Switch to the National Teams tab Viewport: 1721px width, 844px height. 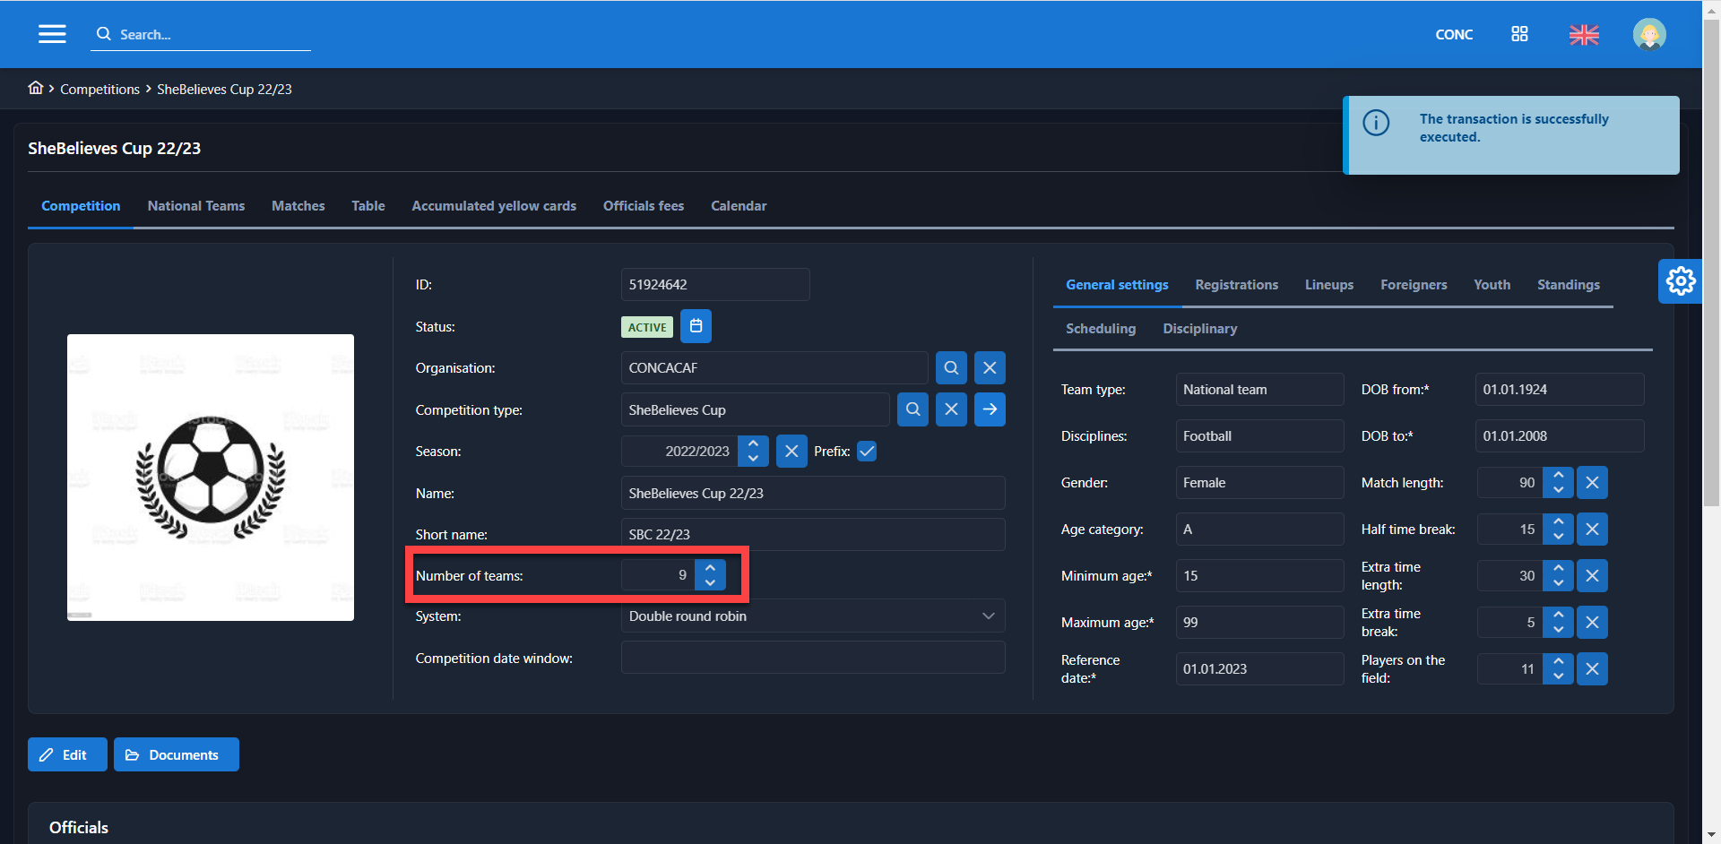195,206
